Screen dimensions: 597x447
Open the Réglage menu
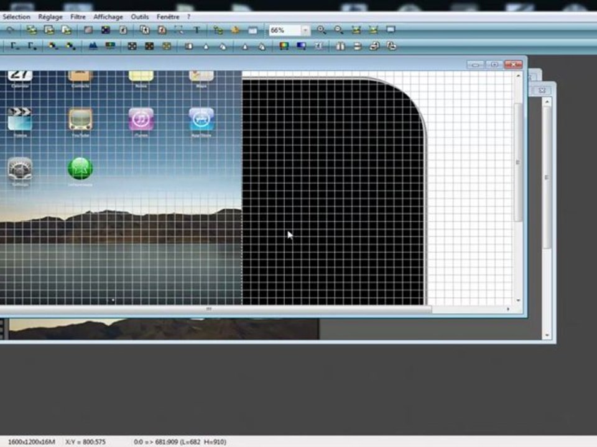coord(50,17)
